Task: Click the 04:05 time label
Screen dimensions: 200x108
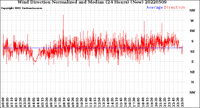Action: pyautogui.click(x=34, y=102)
